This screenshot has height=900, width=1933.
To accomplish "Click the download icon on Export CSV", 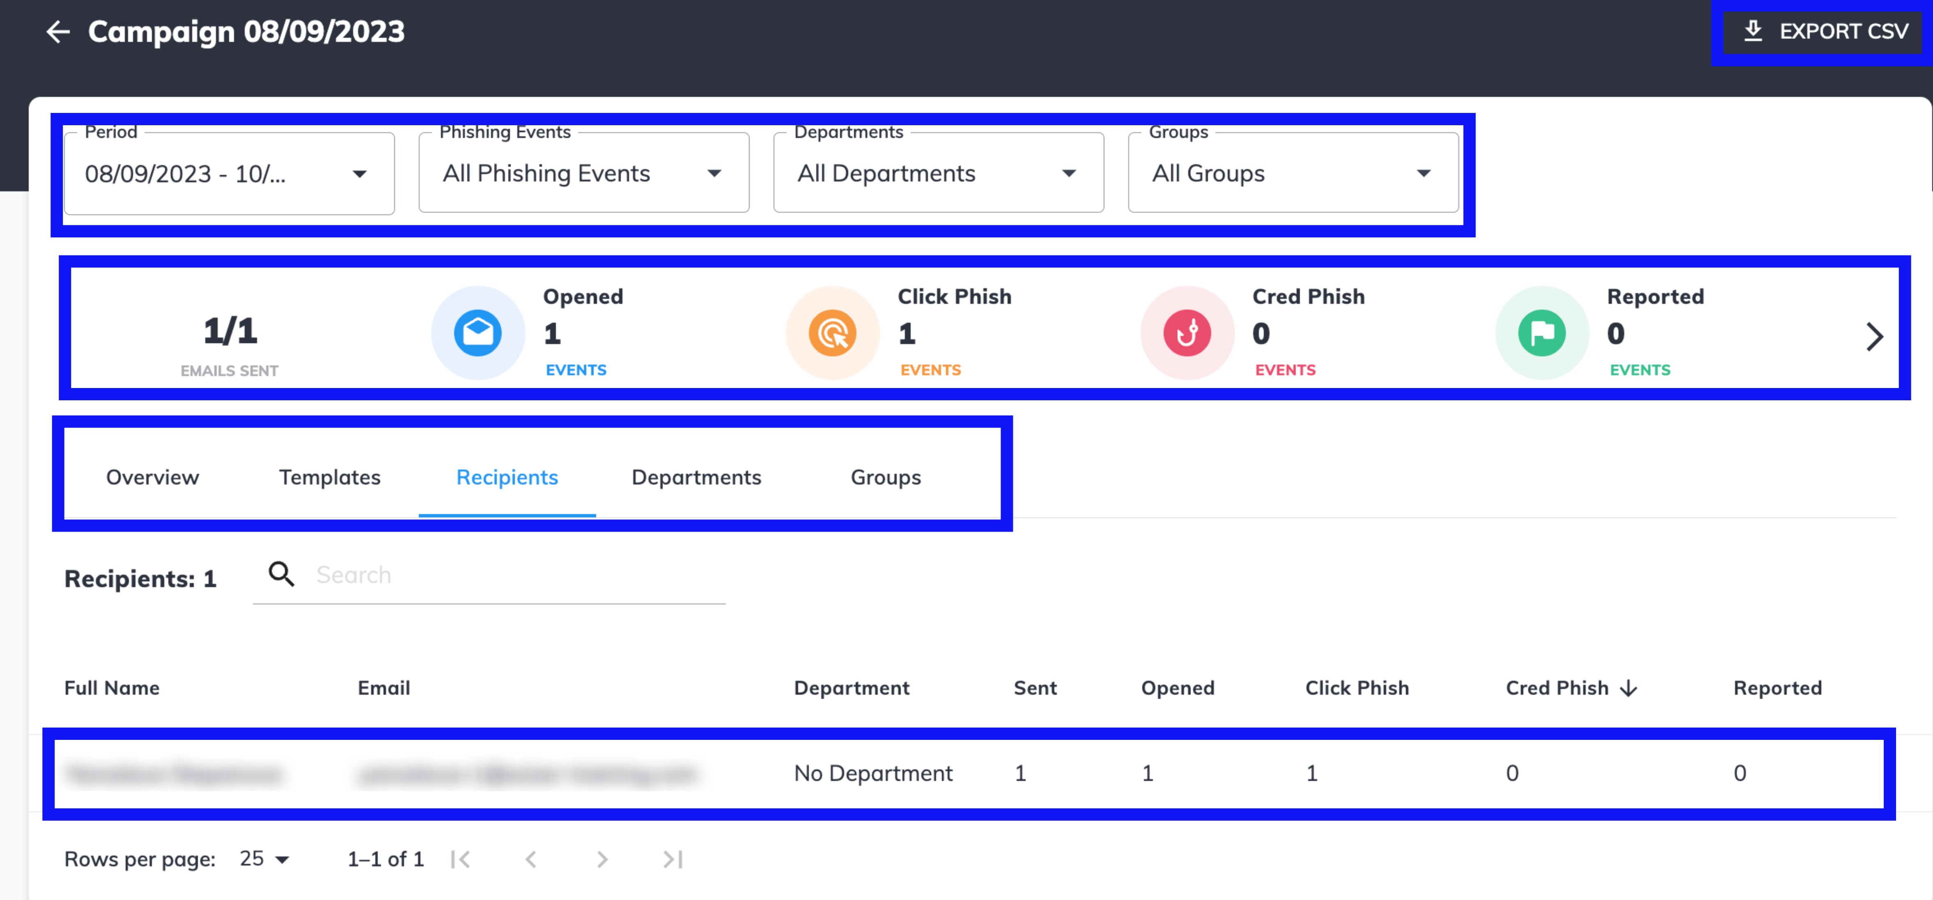I will 1754,31.
